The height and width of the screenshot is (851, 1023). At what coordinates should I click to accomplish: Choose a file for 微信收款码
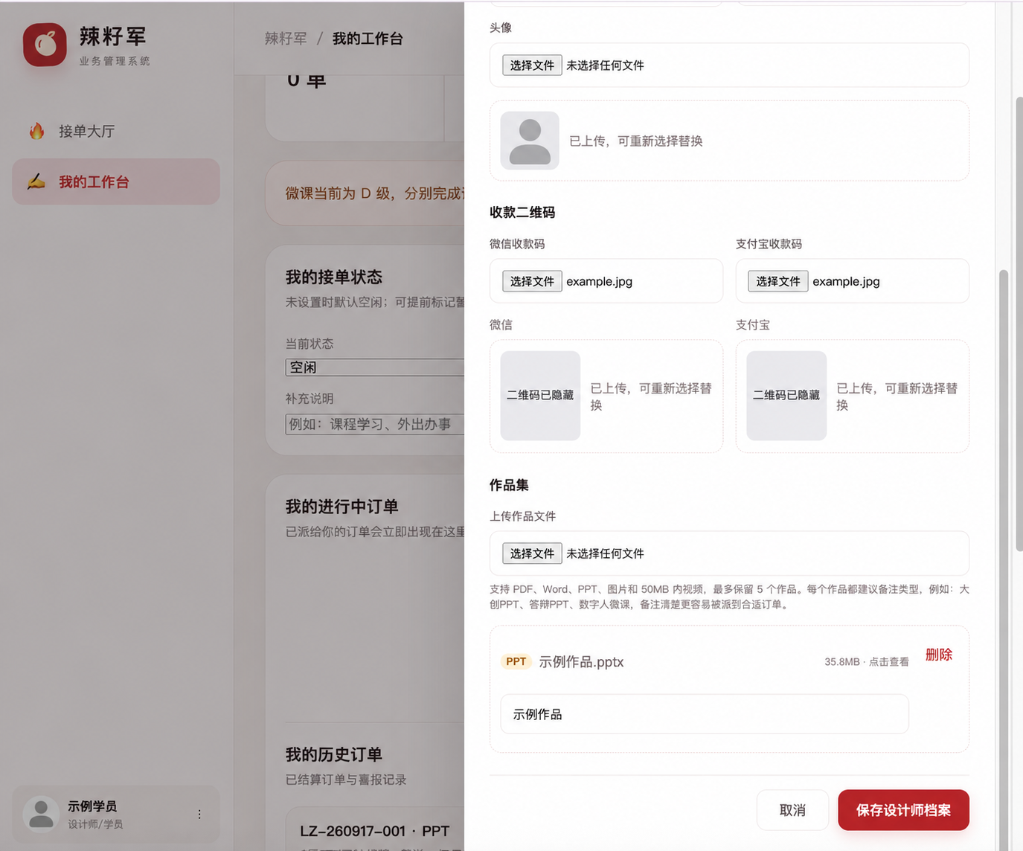[x=532, y=281]
